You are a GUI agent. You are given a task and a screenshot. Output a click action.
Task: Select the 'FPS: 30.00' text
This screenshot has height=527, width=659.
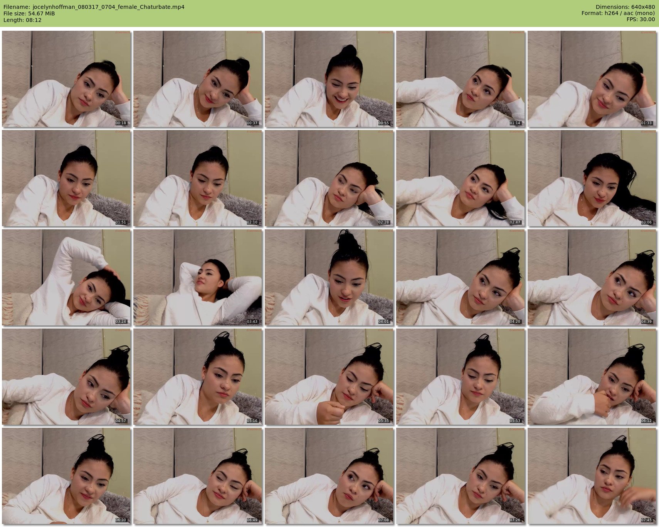[x=641, y=20]
